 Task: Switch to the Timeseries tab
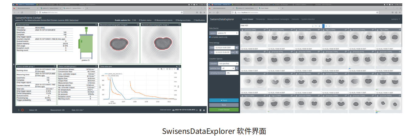[x=260, y=19]
